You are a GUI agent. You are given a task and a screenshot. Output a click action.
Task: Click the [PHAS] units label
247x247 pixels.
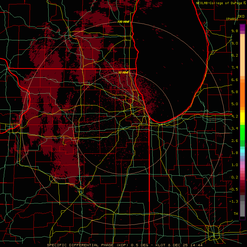[x=232, y=19]
